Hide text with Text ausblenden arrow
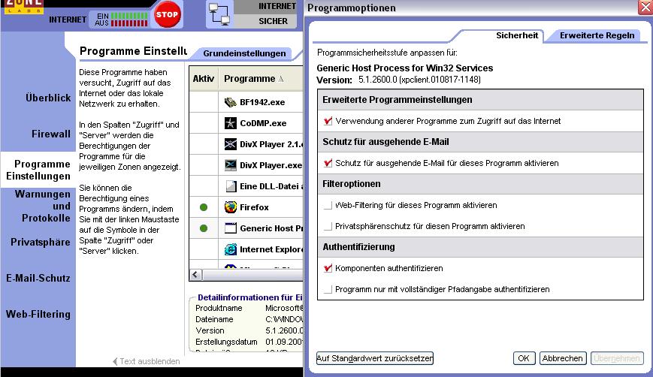Image resolution: width=653 pixels, height=377 pixels. coord(147,361)
